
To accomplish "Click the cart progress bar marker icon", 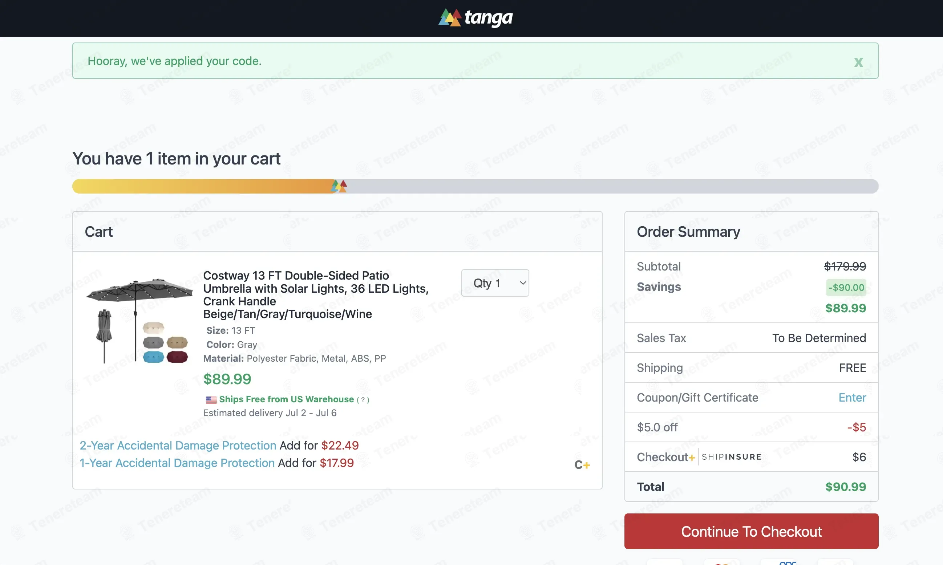I will 339,186.
